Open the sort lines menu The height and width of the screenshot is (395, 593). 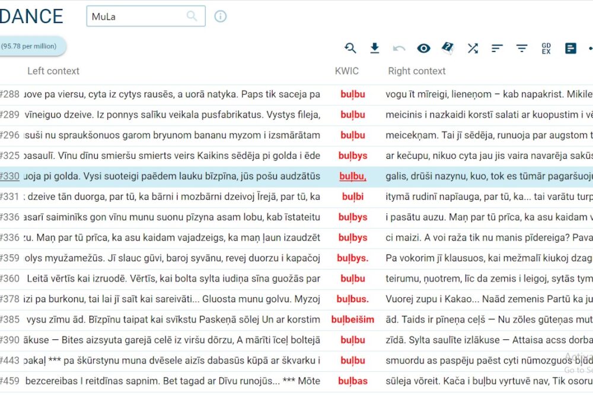pos(497,49)
